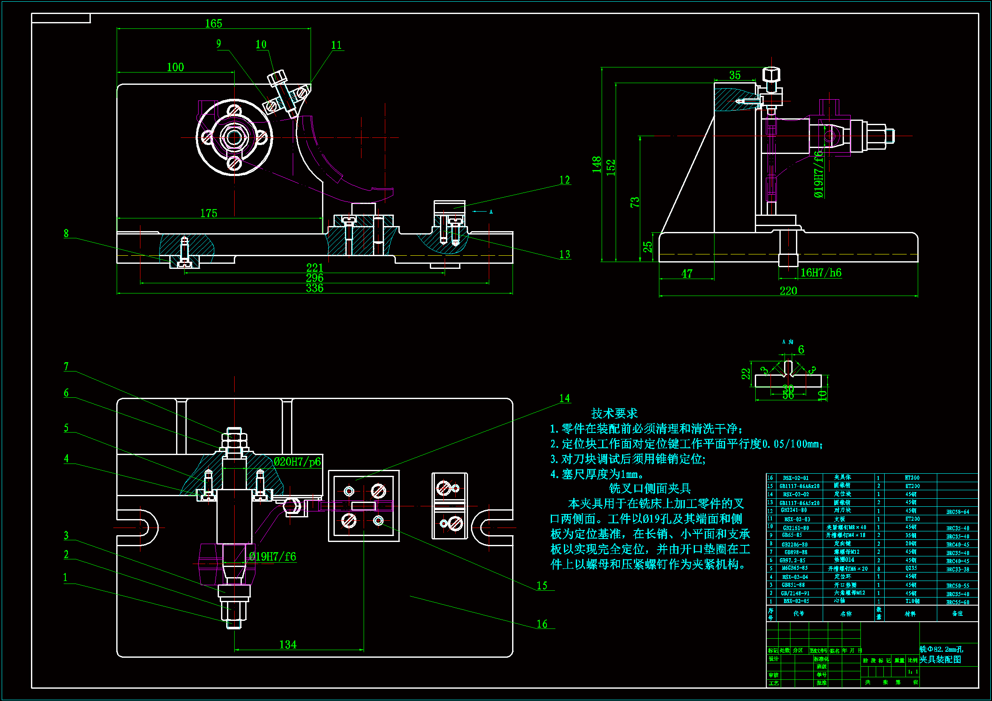Click the 材料 column header

[x=910, y=614]
